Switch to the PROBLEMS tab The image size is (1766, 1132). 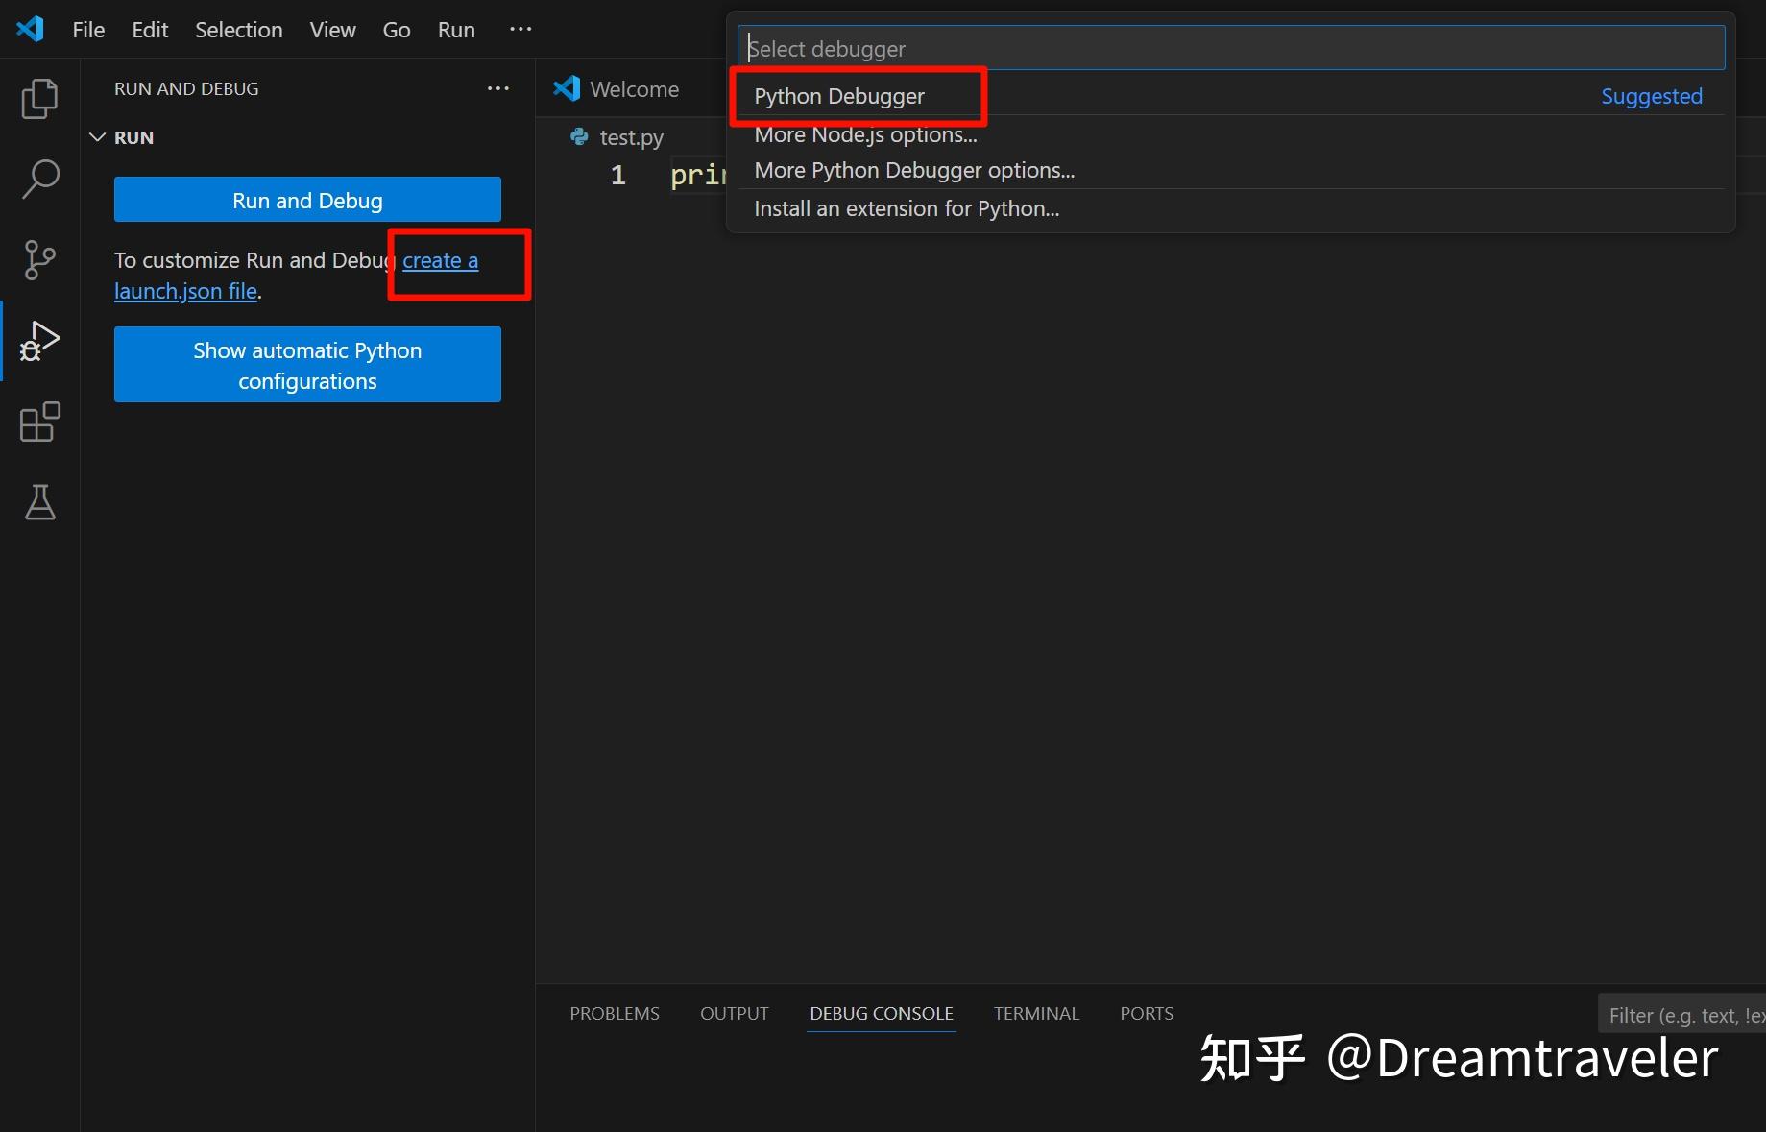point(614,1013)
